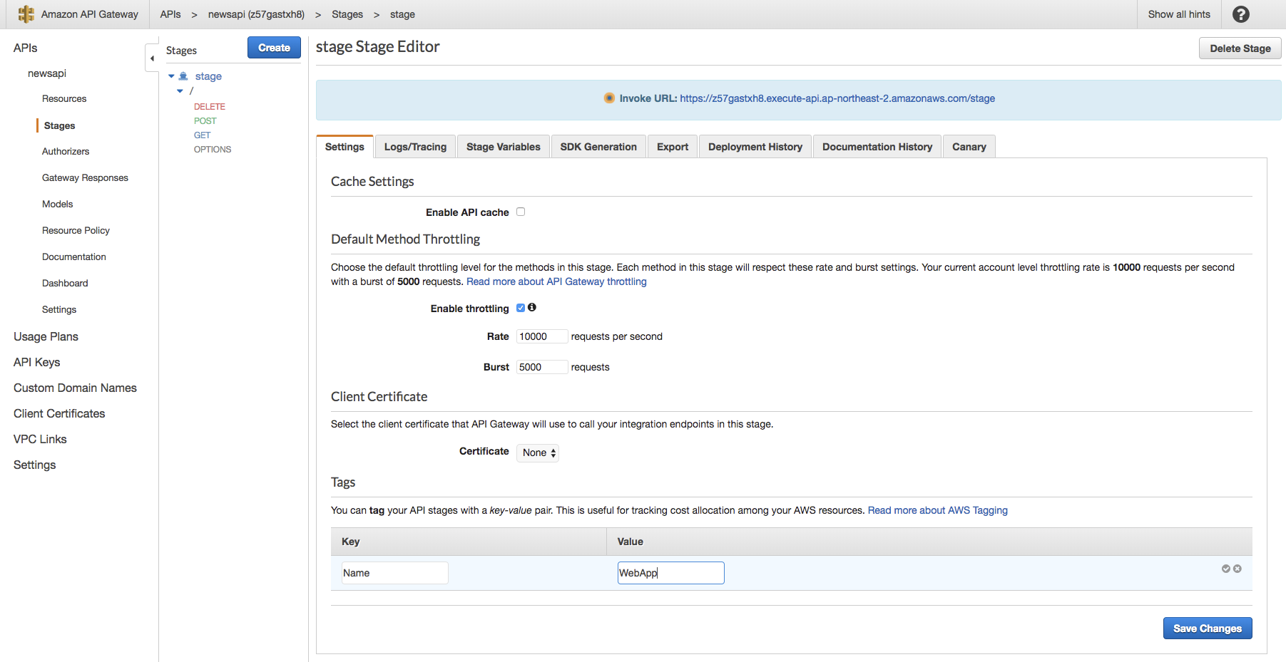Toggle the Enable API cache checkbox
Screen dimensions: 1286x662
point(521,212)
